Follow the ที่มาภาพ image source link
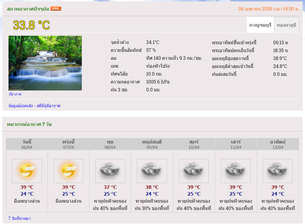 (x=15, y=94)
